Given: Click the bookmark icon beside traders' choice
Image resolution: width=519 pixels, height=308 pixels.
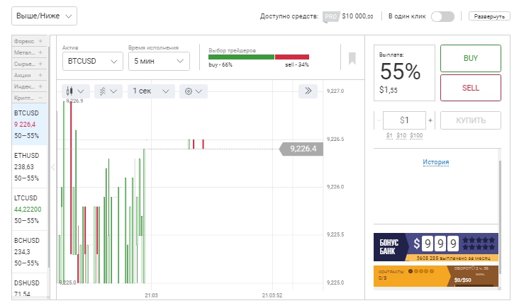Looking at the screenshot, I should 352,58.
